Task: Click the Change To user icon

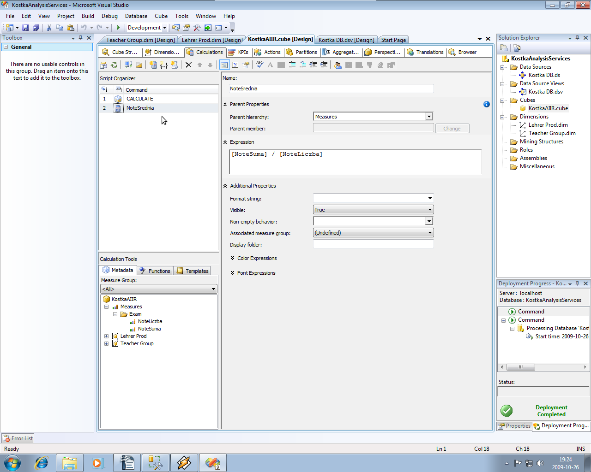Action: (338, 65)
